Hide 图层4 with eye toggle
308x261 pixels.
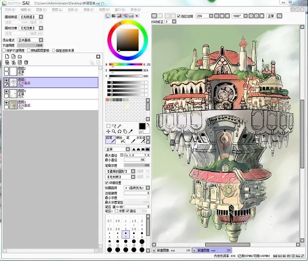6,91
